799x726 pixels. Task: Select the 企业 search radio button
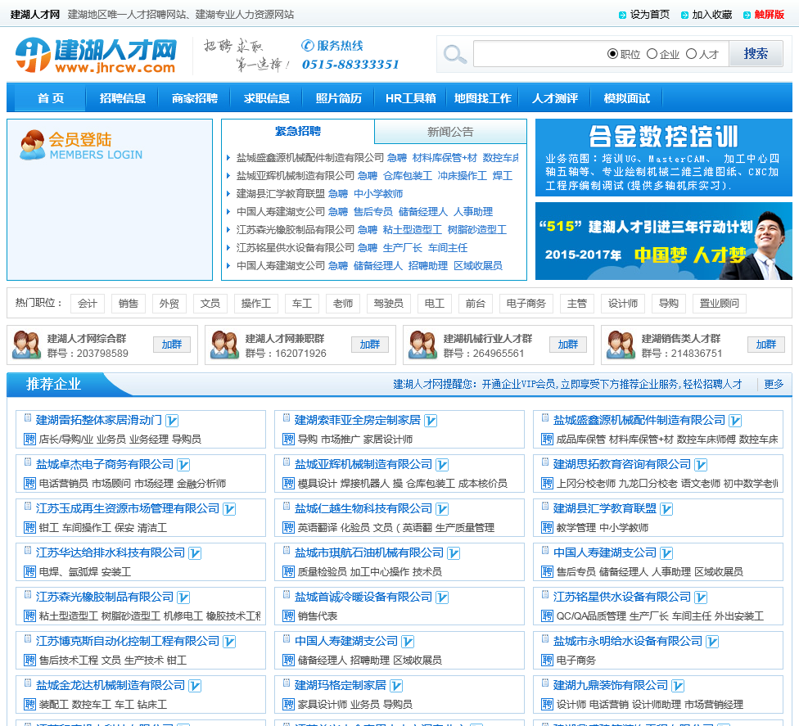pos(652,54)
